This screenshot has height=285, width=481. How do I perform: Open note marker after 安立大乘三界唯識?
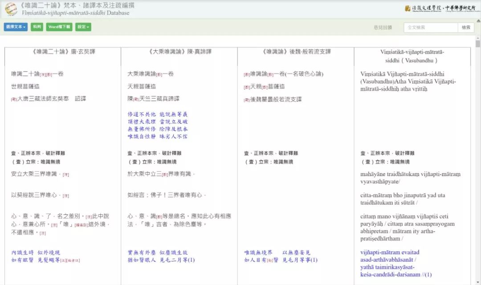click(x=65, y=175)
